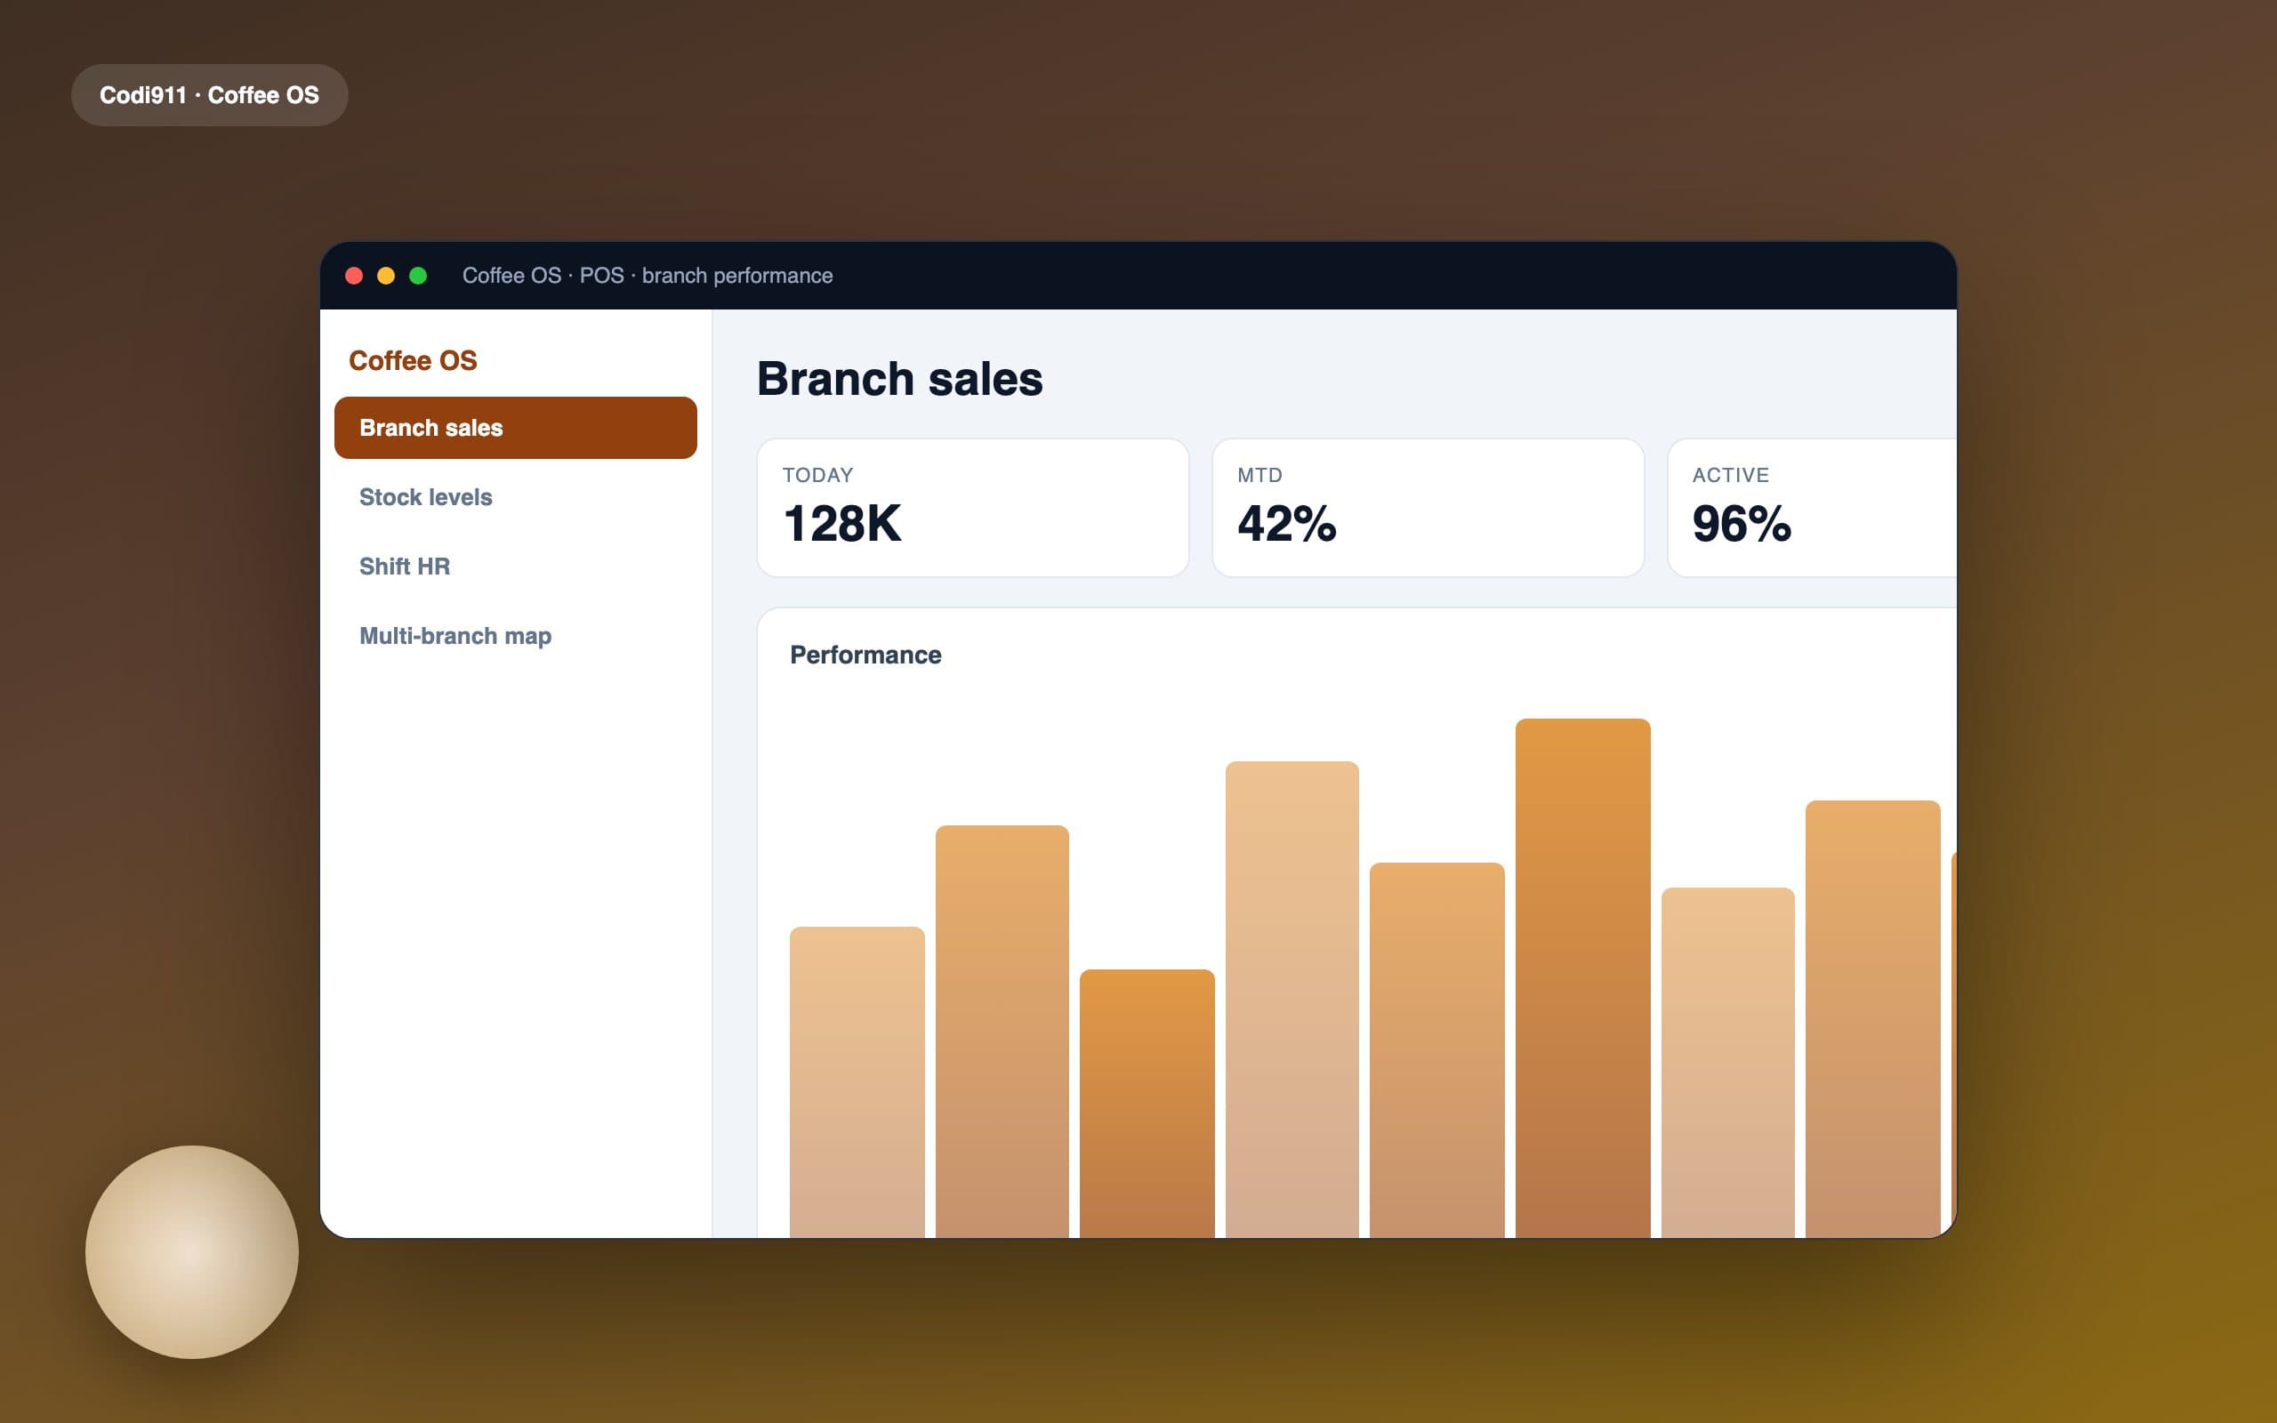Click the Performance chart title
Screen dimensions: 2277x1423
(x=865, y=655)
